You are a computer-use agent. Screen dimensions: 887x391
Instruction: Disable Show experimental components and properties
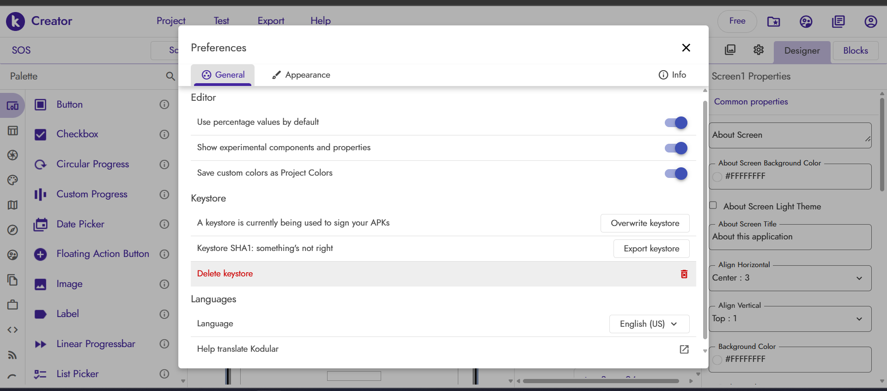[x=676, y=148]
